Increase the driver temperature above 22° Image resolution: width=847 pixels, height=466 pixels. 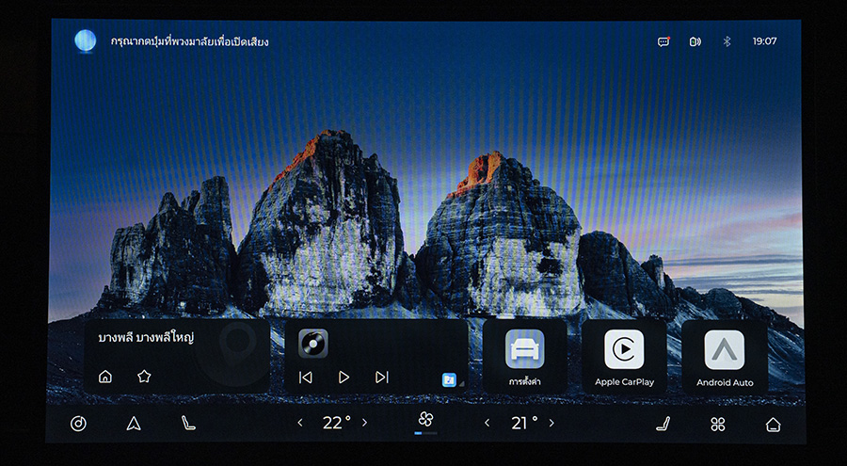(365, 423)
